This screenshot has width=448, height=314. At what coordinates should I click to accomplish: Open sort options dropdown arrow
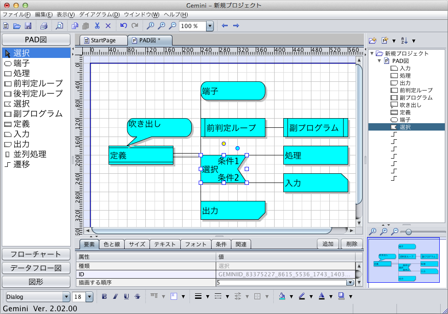[x=414, y=41]
